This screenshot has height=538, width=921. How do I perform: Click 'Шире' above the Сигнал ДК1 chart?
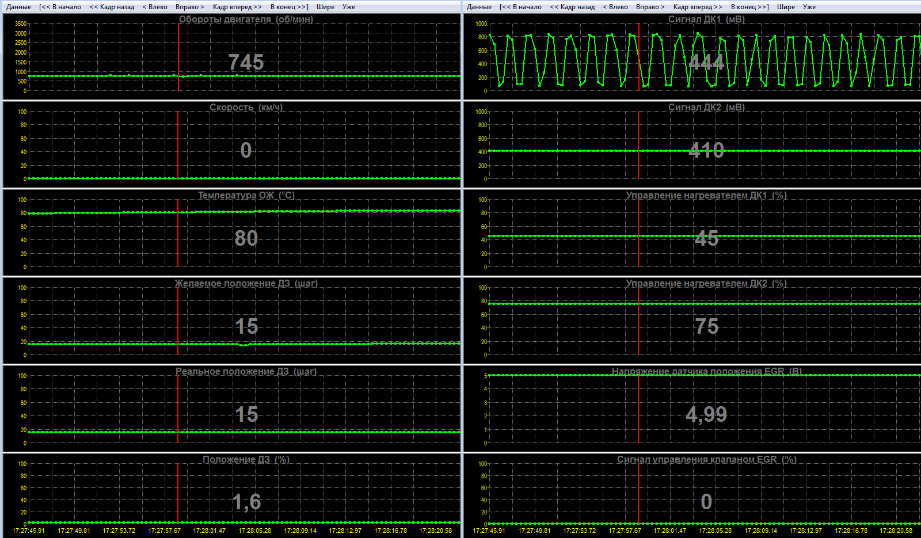click(x=786, y=7)
